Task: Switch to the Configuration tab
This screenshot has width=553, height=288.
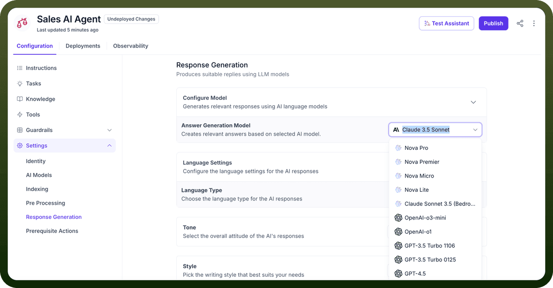Action: (x=35, y=46)
